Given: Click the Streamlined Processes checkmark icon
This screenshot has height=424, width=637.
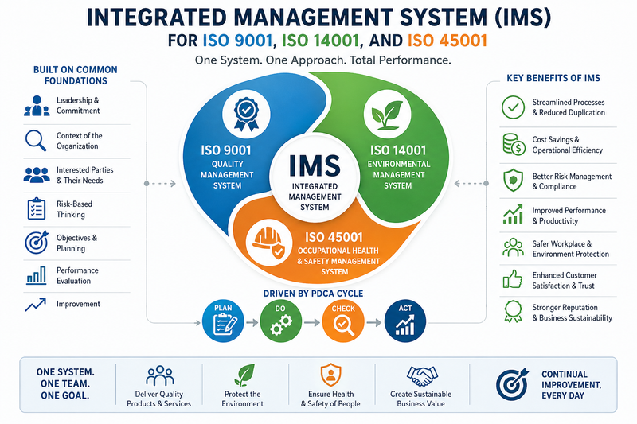Looking at the screenshot, I should (513, 107).
